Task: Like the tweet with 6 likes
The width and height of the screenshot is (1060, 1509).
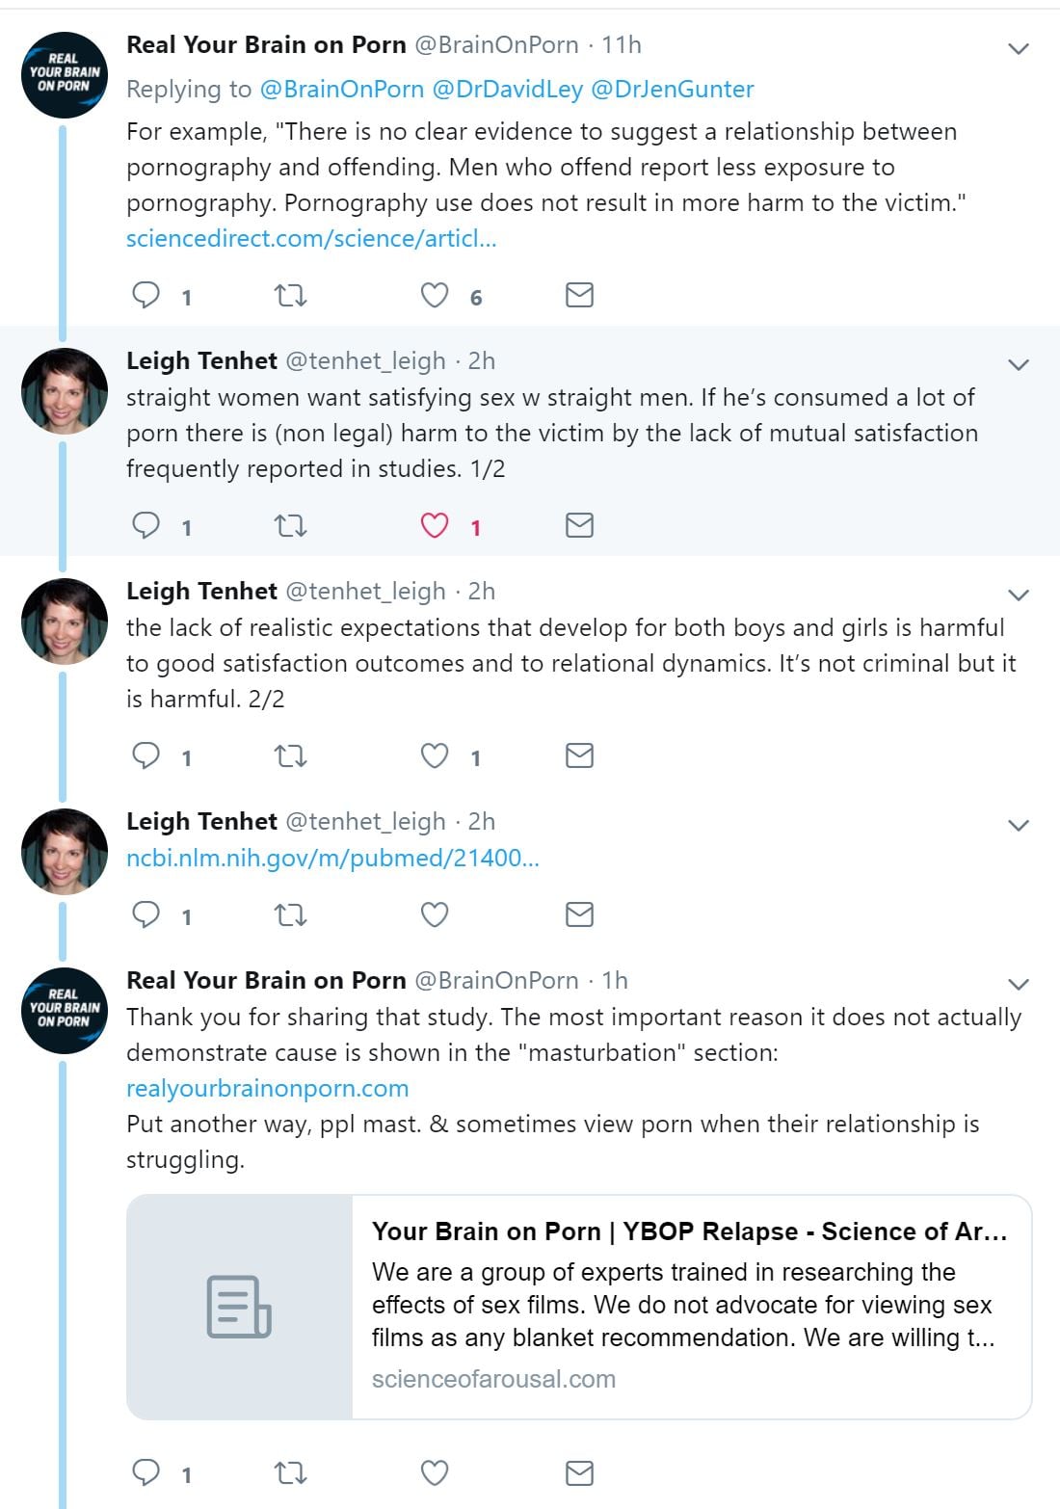Action: coord(435,295)
